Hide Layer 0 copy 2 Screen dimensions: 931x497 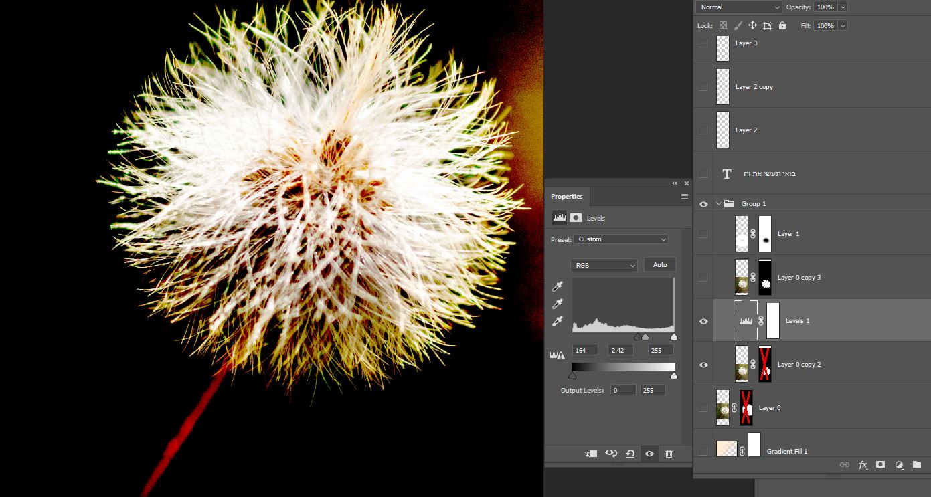(x=703, y=365)
